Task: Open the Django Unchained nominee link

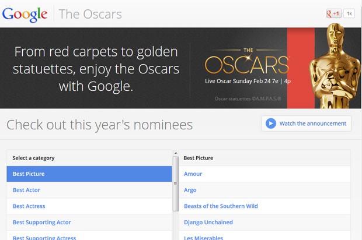Action: pos(208,223)
